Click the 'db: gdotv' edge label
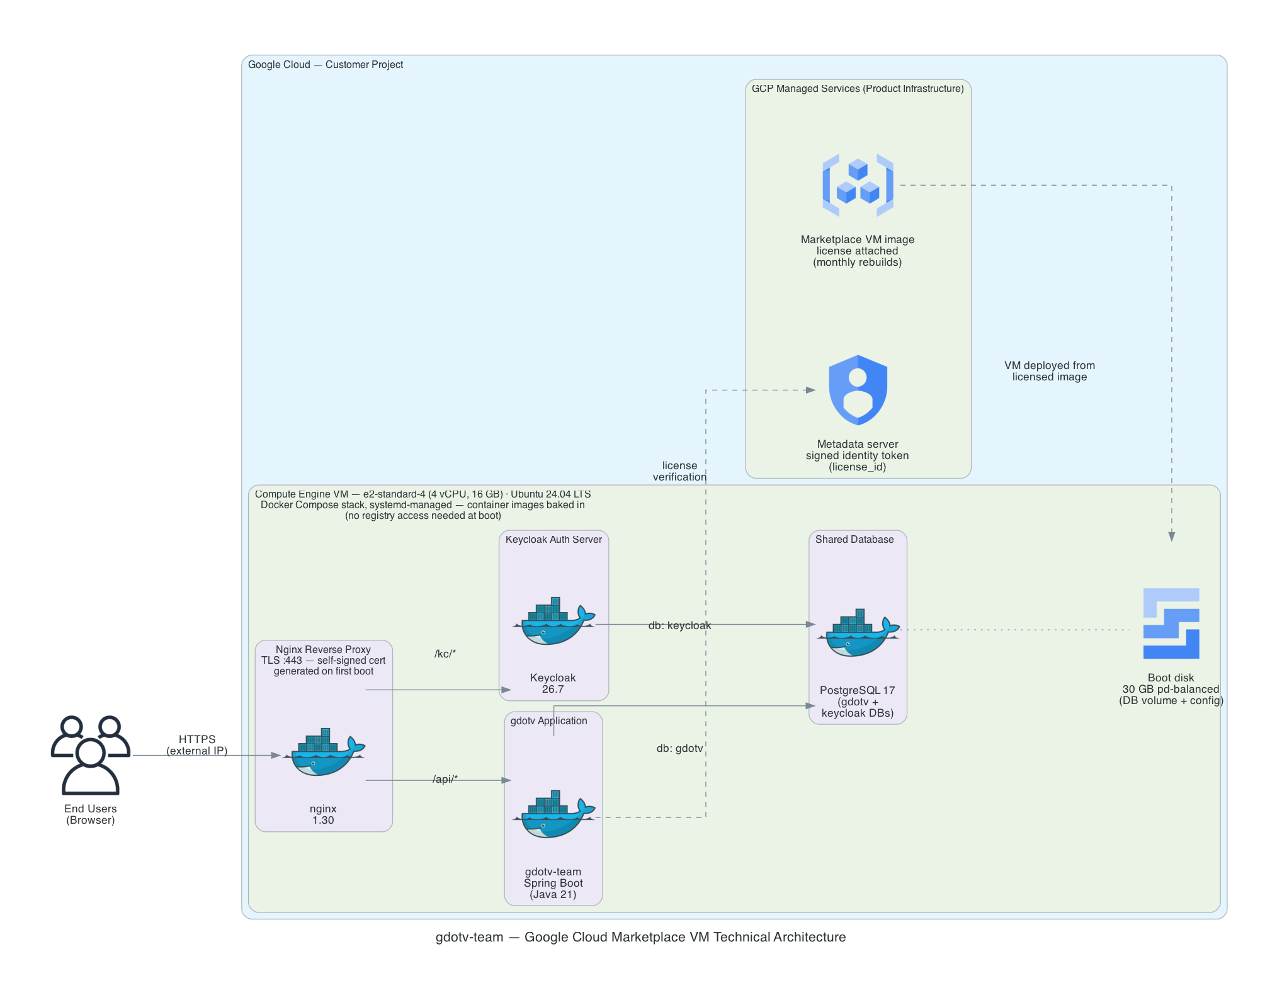Image resolution: width=1282 pixels, height=995 pixels. pos(679,748)
